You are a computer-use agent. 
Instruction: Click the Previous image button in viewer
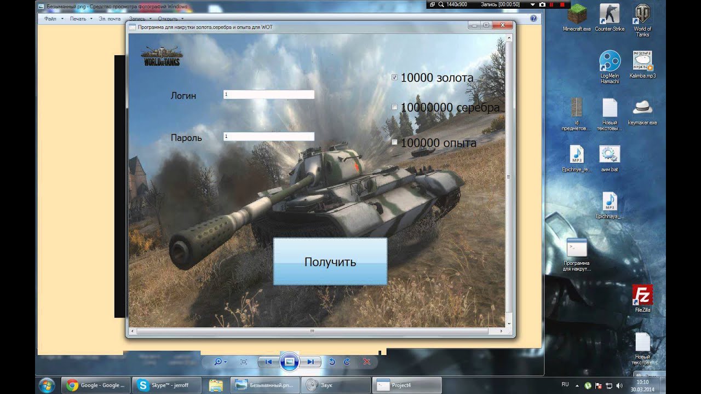coord(269,362)
